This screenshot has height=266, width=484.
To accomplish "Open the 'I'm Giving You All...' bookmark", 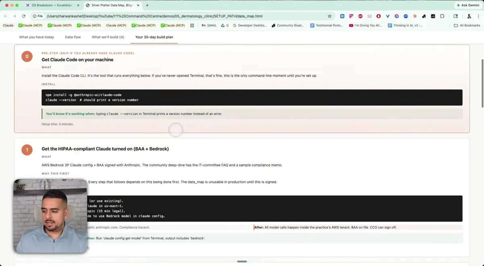I will point(365,25).
